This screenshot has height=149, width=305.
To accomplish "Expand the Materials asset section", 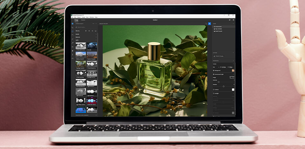I will (96, 37).
